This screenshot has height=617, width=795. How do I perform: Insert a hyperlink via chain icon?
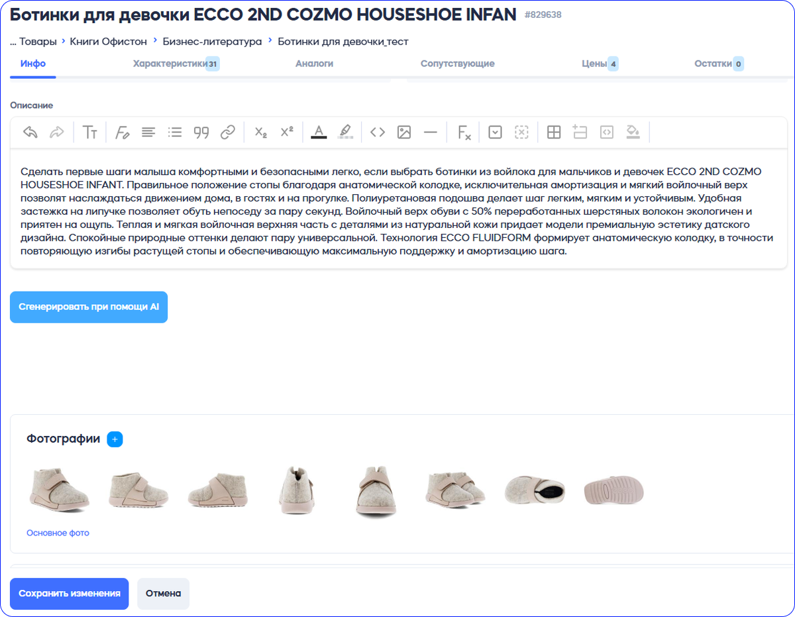coord(228,133)
